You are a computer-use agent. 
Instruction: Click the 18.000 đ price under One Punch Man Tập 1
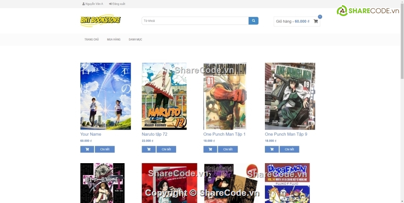pyautogui.click(x=209, y=141)
